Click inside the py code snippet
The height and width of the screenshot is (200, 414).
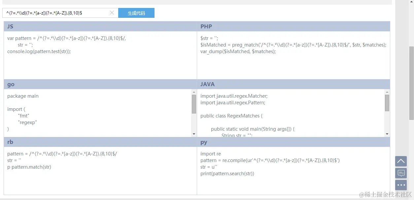click(270, 164)
